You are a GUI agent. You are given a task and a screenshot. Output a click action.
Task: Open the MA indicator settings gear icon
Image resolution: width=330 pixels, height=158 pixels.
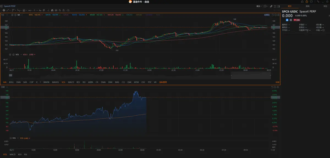(x=12, y=15)
